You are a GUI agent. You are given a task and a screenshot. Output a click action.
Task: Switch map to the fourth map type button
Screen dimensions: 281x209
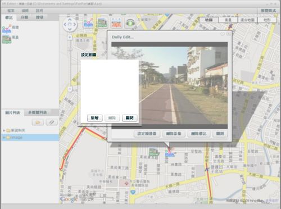pos(267,20)
